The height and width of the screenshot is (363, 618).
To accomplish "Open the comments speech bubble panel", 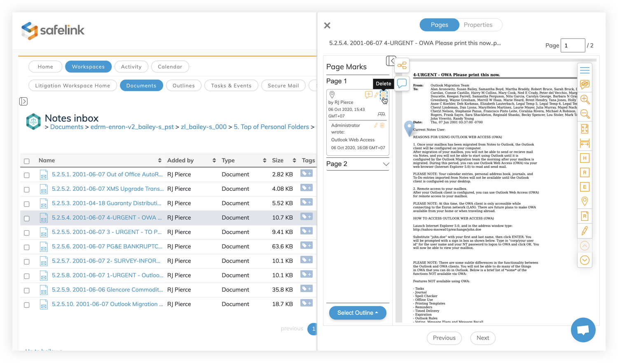I will 402,83.
